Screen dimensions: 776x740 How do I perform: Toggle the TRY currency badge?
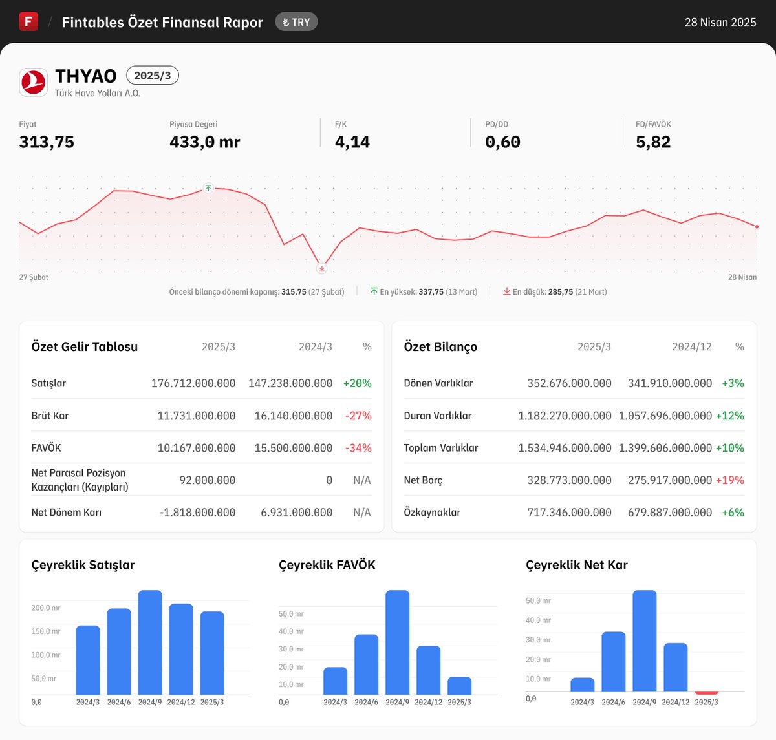pyautogui.click(x=296, y=21)
